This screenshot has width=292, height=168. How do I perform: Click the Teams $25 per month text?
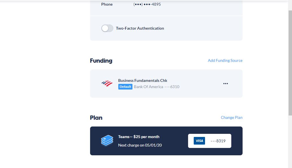click(139, 137)
